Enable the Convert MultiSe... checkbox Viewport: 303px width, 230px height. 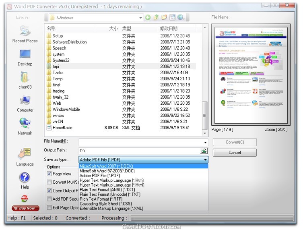pyautogui.click(x=49, y=182)
